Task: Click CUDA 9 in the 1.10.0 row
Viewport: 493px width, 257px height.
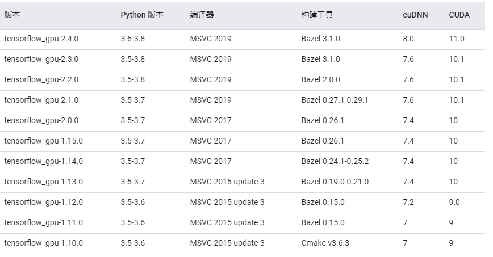Action: click(451, 243)
